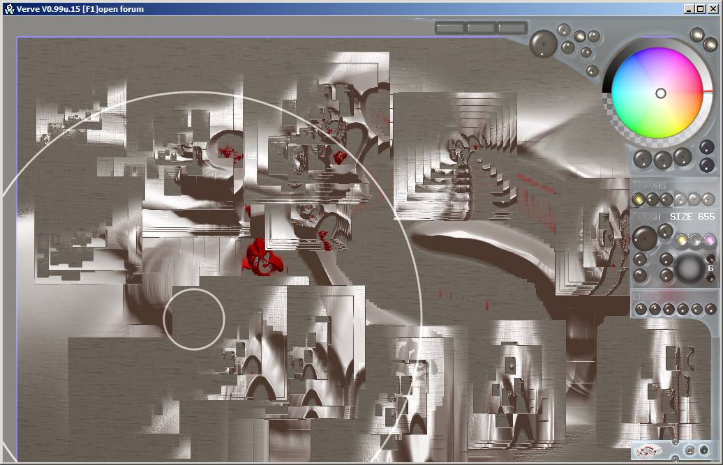Click the first brown knob below the color wheel
The height and width of the screenshot is (465, 723).
(x=642, y=159)
